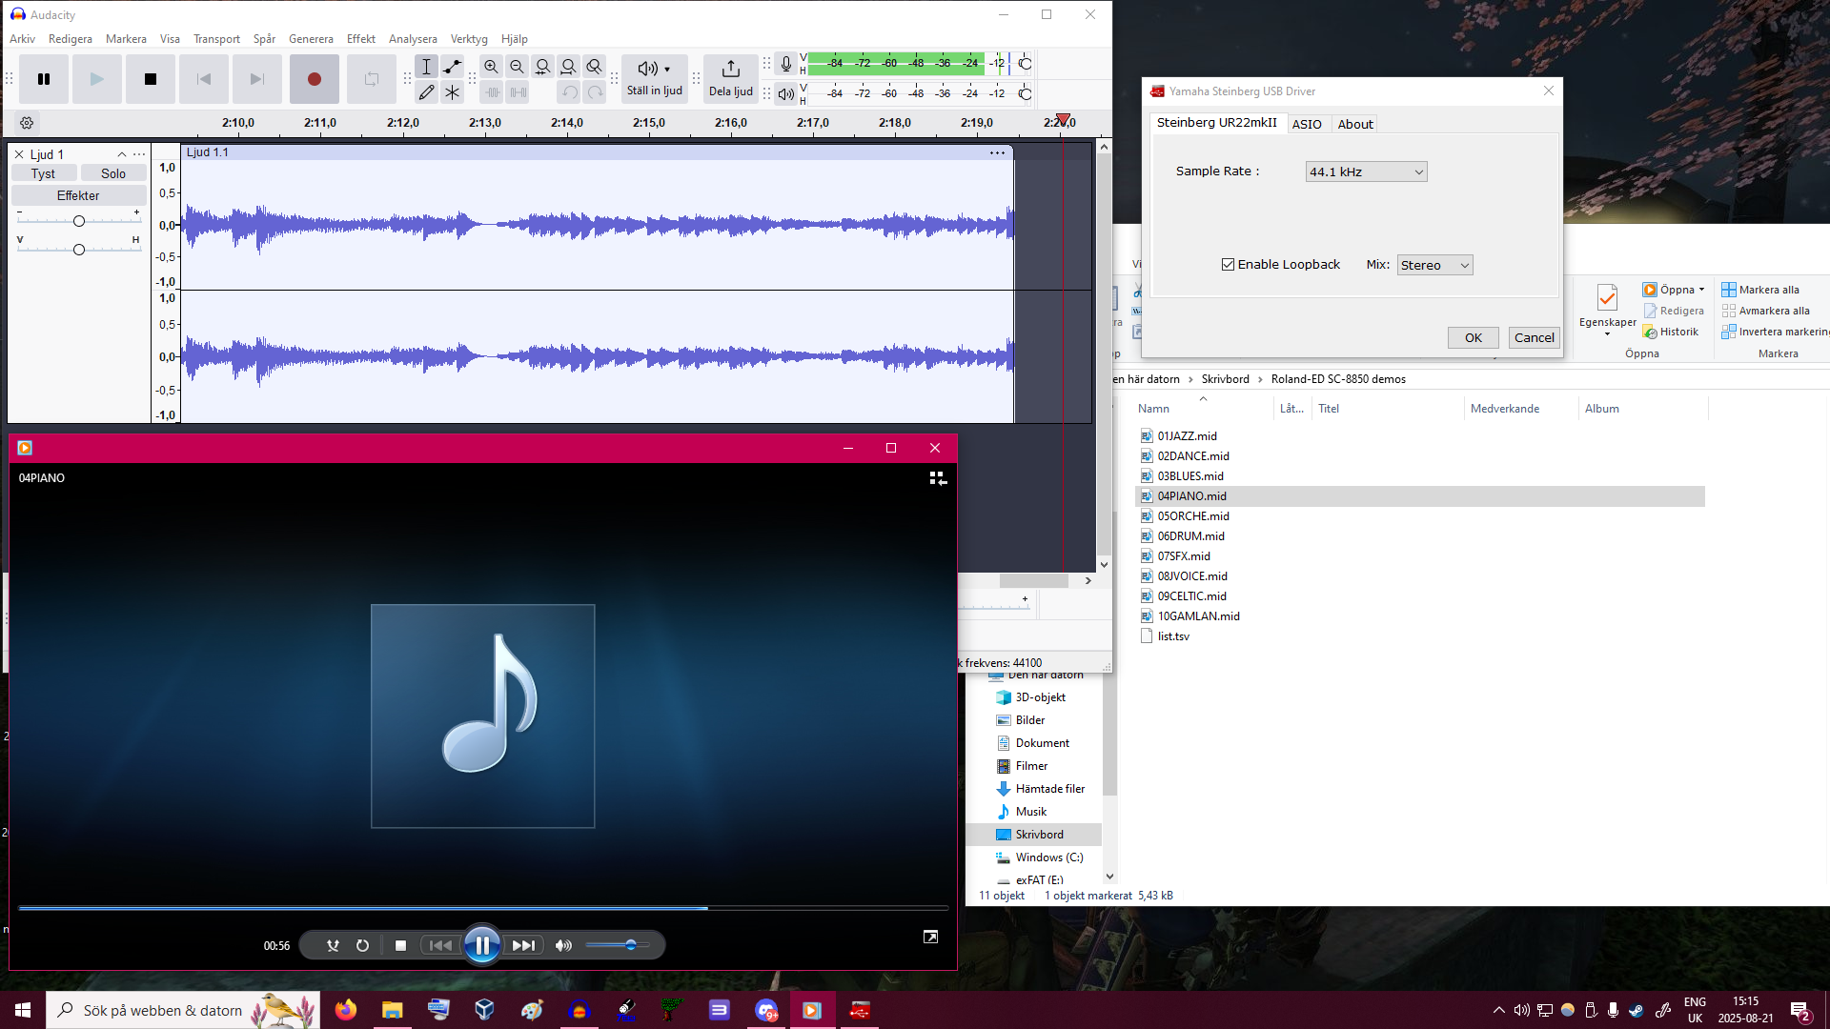Viewport: 1830px width, 1029px height.
Task: Click the pan slider knob on the Ljud 1 track
Action: 79,250
